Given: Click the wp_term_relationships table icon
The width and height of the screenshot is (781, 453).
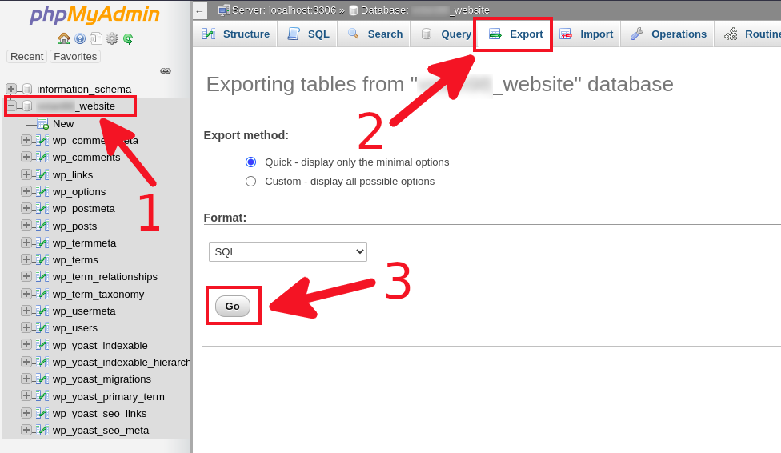Looking at the screenshot, I should point(43,277).
